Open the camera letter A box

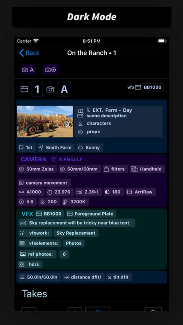(64, 89)
